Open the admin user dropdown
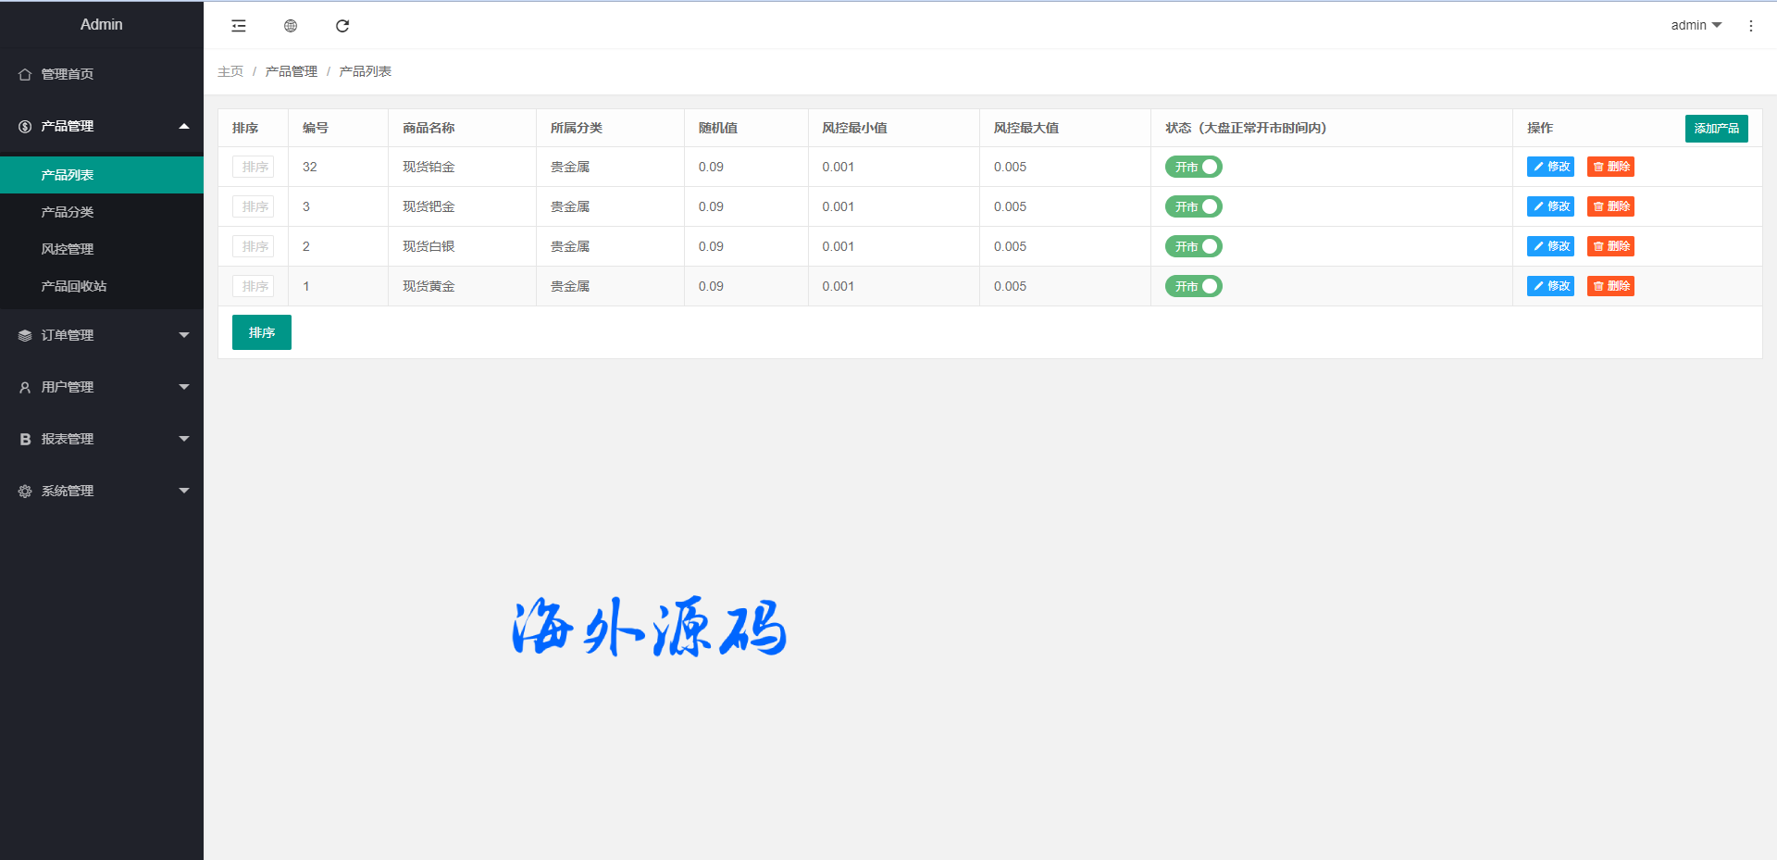Image resolution: width=1777 pixels, height=860 pixels. coord(1696,26)
